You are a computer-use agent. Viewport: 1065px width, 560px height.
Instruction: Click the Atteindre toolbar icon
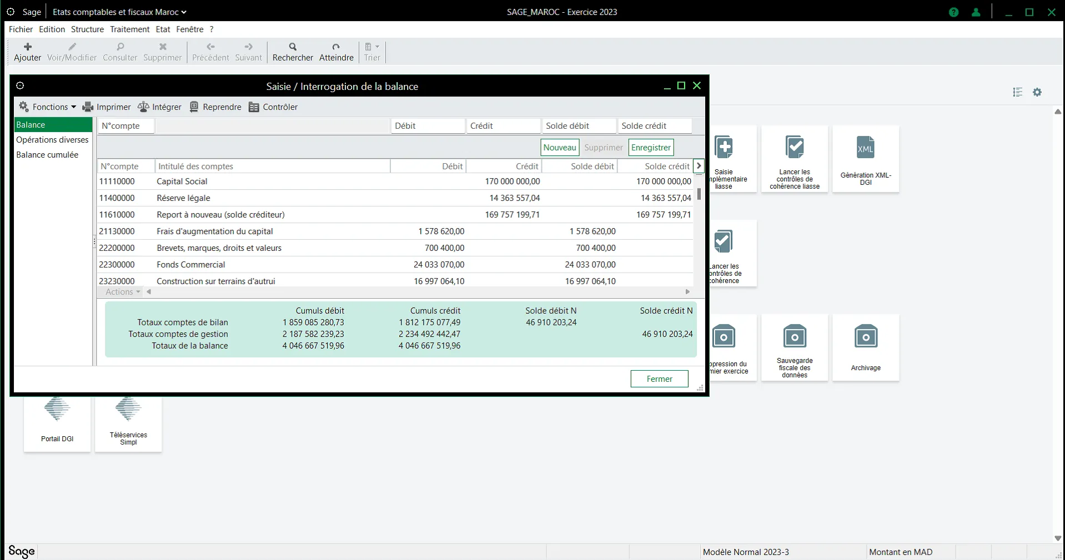(x=336, y=47)
